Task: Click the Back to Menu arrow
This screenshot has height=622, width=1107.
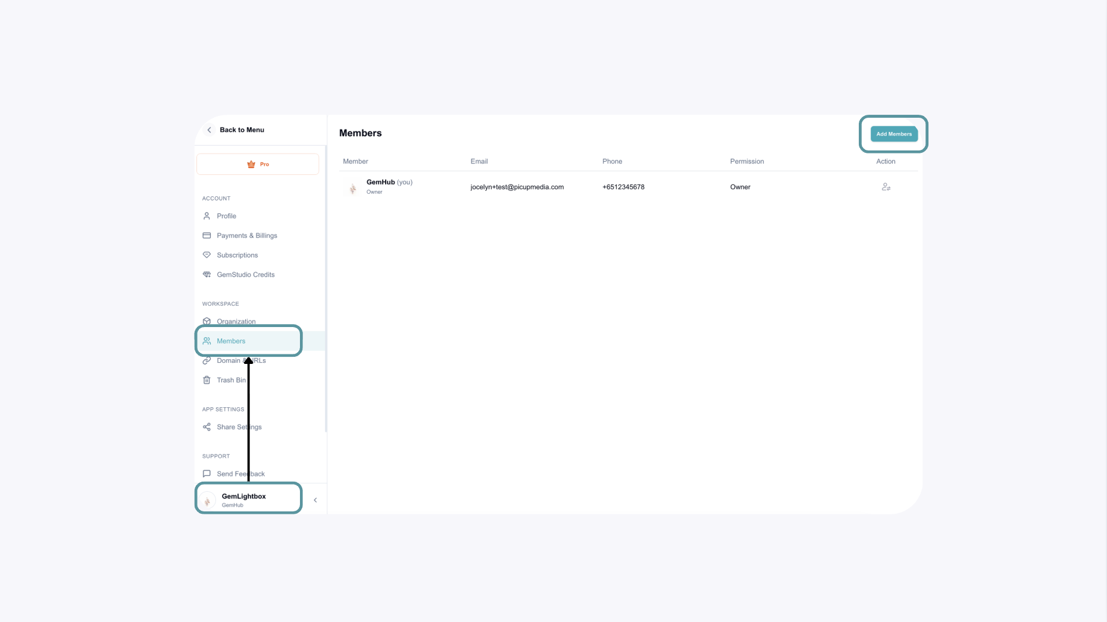Action: coord(209,130)
